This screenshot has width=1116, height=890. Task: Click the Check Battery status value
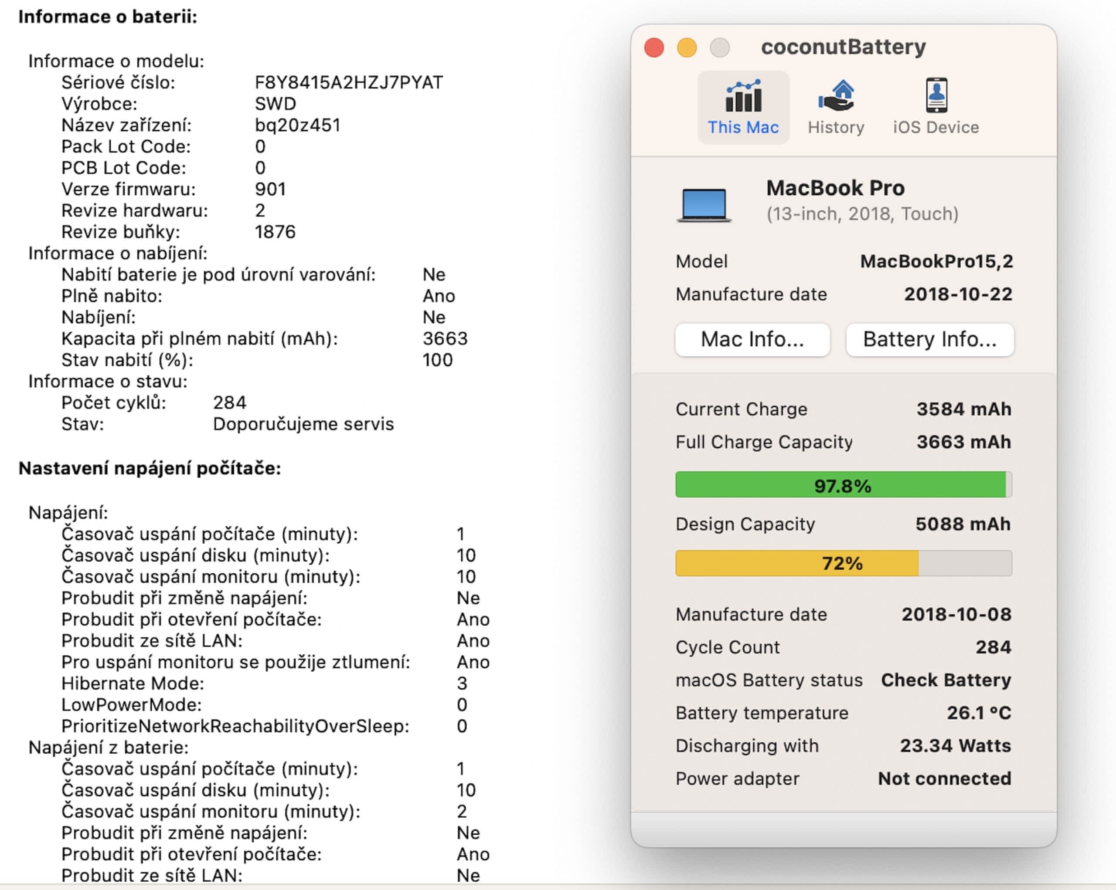[946, 680]
